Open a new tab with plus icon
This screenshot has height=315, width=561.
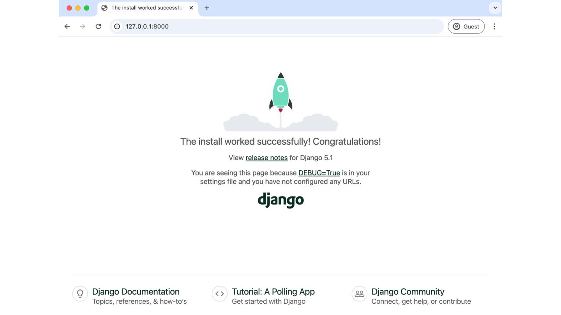coord(207,8)
